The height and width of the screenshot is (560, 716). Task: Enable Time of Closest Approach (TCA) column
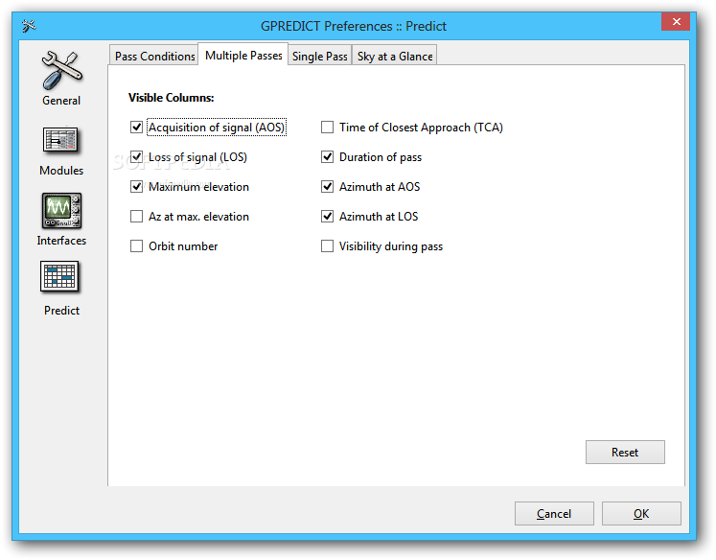pyautogui.click(x=327, y=127)
